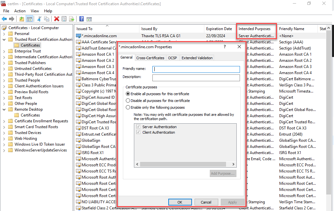This screenshot has height=211, width=334.
Task: Click the Back navigation arrow
Action: [4, 18]
